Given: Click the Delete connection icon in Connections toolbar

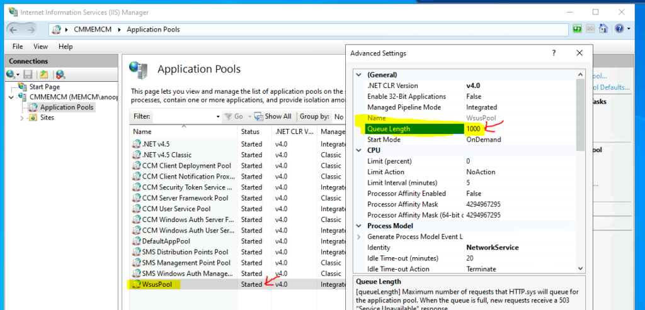Looking at the screenshot, I should click(60, 74).
